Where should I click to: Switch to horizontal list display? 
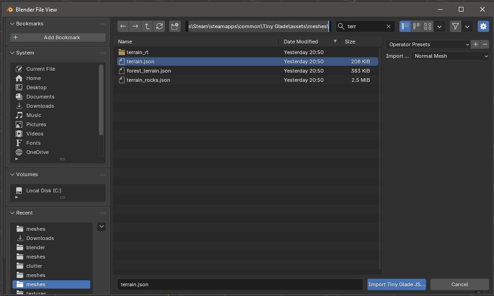pos(417,26)
